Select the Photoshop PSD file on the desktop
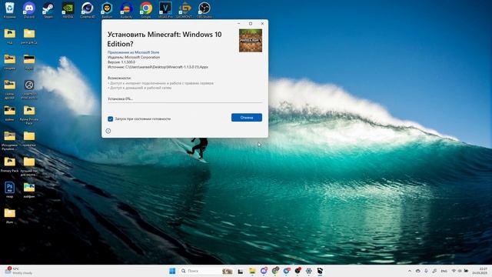Image resolution: width=492 pixels, height=277 pixels. tap(10, 190)
